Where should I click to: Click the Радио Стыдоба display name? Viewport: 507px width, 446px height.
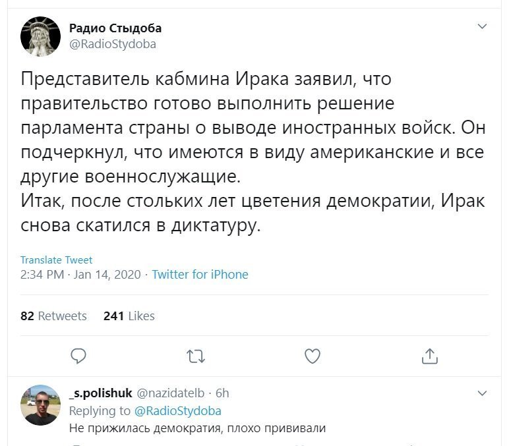tap(115, 28)
